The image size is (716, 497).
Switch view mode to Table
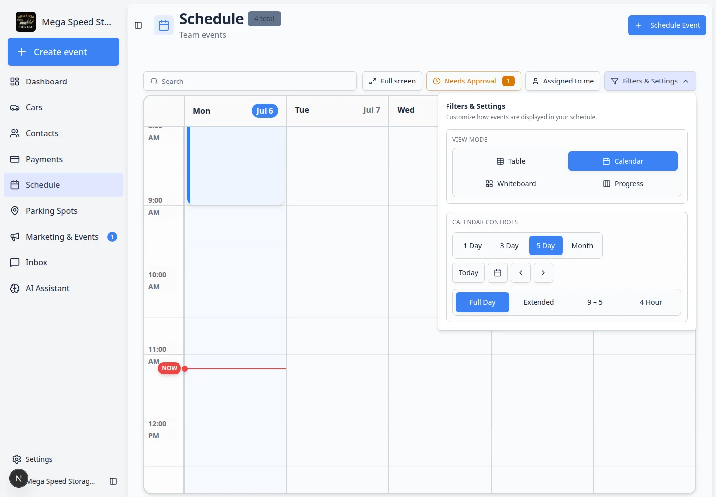(511, 161)
